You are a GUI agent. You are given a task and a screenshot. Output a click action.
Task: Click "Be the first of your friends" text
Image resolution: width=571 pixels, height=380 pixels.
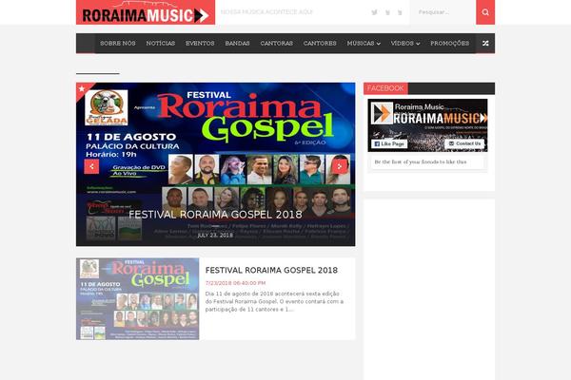421,161
